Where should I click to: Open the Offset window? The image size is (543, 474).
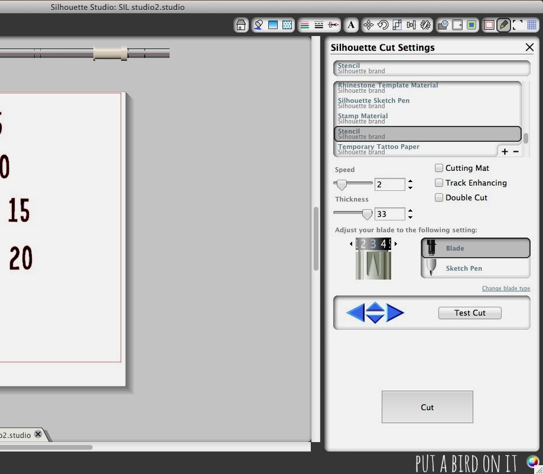click(x=457, y=25)
